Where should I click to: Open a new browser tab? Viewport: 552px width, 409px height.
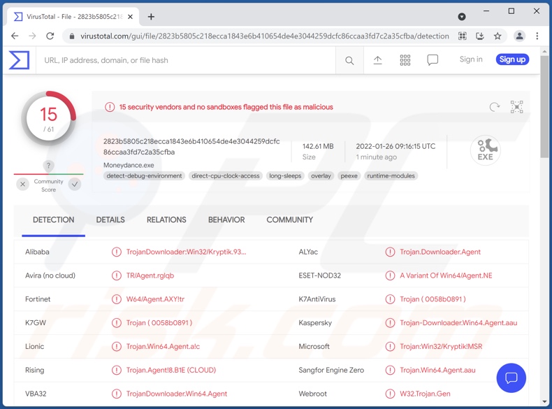pos(151,17)
